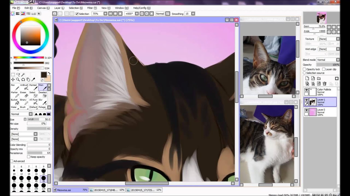Image resolution: width=350 pixels, height=196 pixels.
Task: Choose the Lasso selection tool
Action: pos(18,74)
